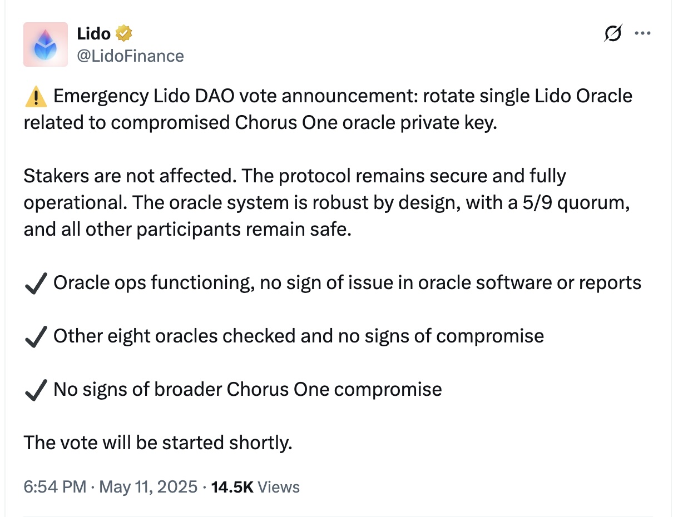This screenshot has width=673, height=517.
Task: Click the line The vote will be started shortly
Action: [x=158, y=443]
